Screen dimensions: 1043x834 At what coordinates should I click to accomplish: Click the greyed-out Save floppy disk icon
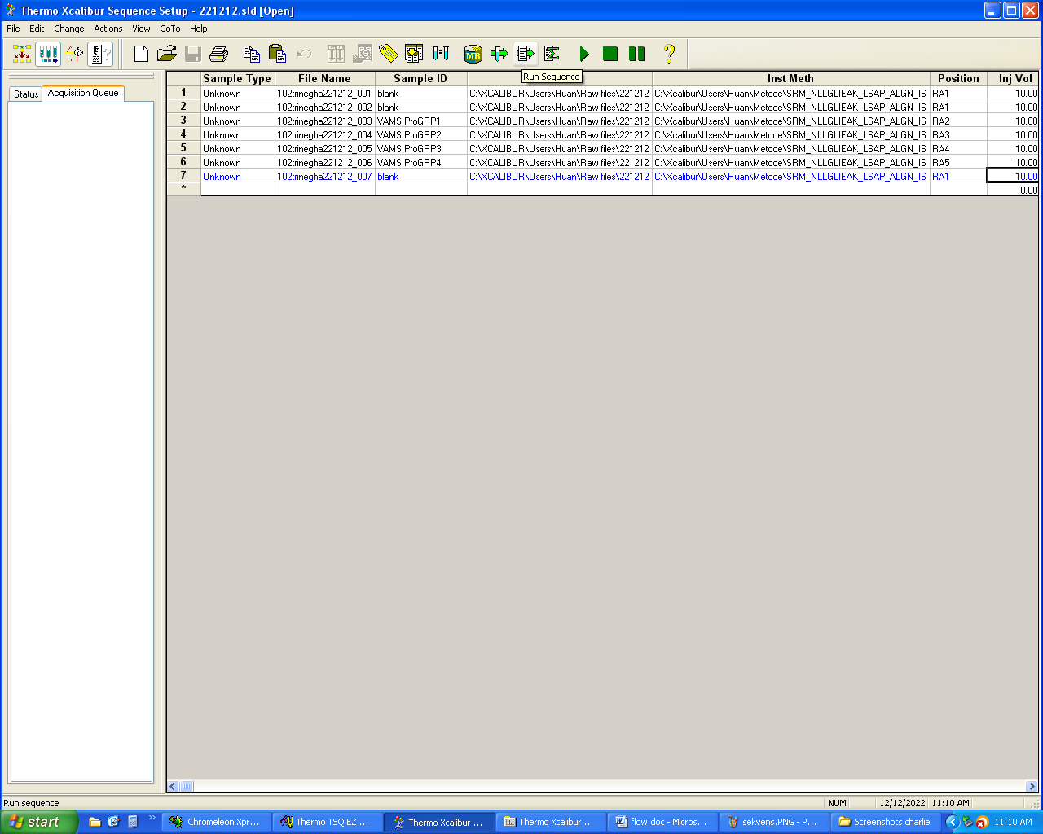[193, 54]
